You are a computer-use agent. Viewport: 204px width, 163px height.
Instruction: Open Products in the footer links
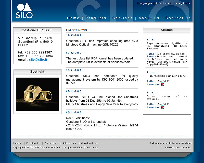tap(33, 143)
